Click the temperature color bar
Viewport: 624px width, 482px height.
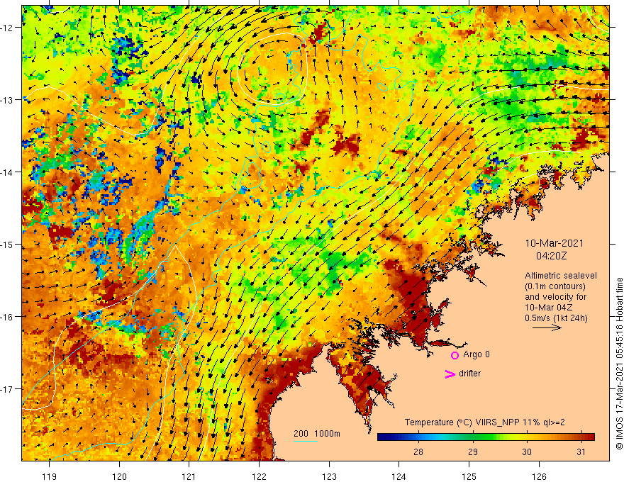(486, 437)
